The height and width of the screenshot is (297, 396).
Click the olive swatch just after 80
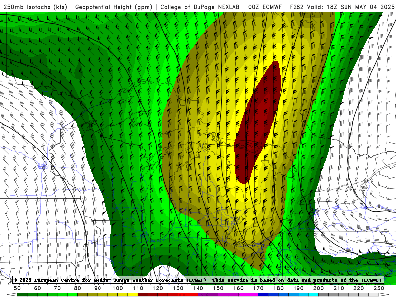[x=82, y=295]
